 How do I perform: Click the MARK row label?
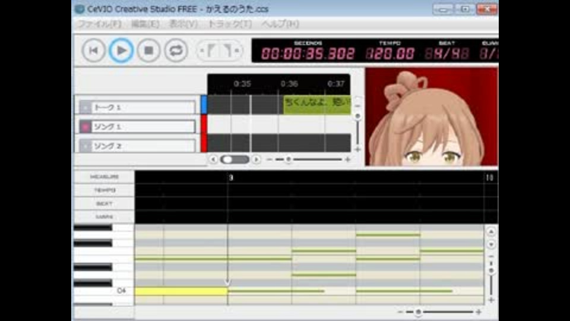[x=104, y=217]
